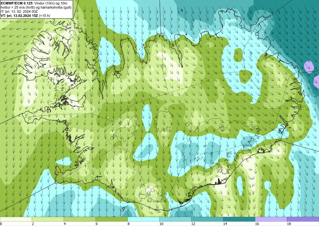Click the legend scale label "10"
This screenshot has height=226, width=319.
point(161,224)
